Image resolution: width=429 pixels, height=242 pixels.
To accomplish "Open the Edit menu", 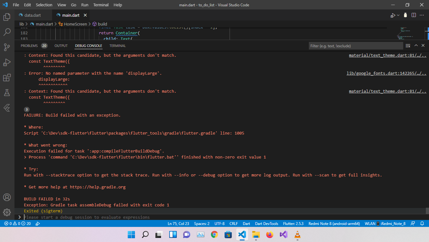I will click(x=27, y=5).
